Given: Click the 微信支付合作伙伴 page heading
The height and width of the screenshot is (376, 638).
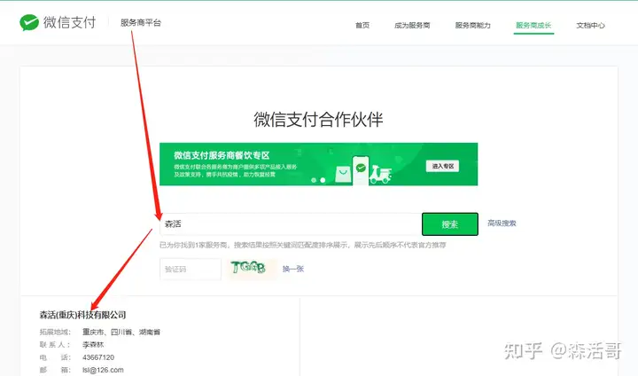Looking at the screenshot, I should pyautogui.click(x=318, y=120).
